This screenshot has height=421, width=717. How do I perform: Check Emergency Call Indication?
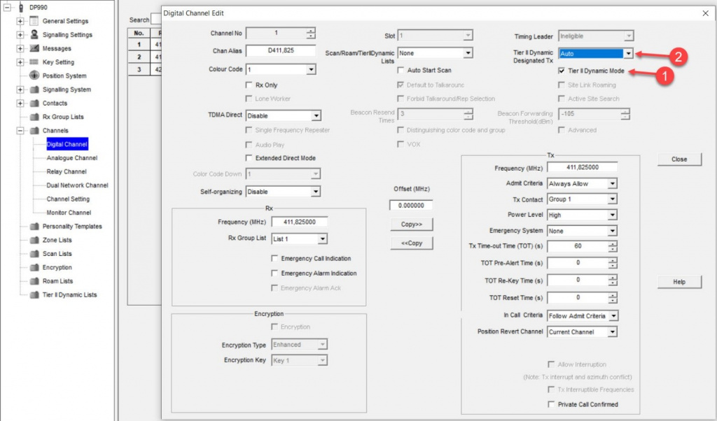[x=274, y=259]
